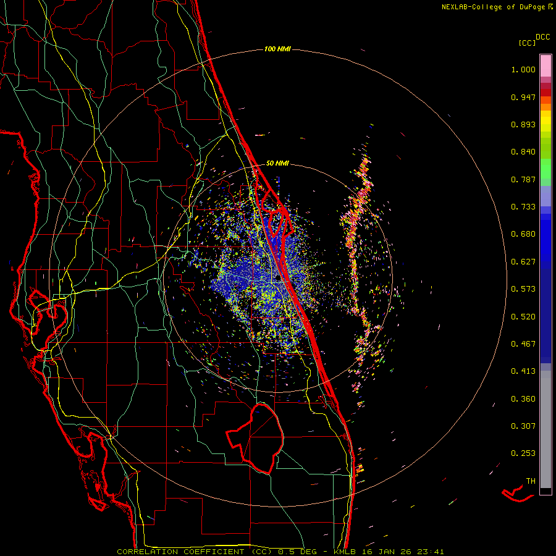Select the 0.893 legend value
Screen dimensions: 556x556
click(x=523, y=124)
